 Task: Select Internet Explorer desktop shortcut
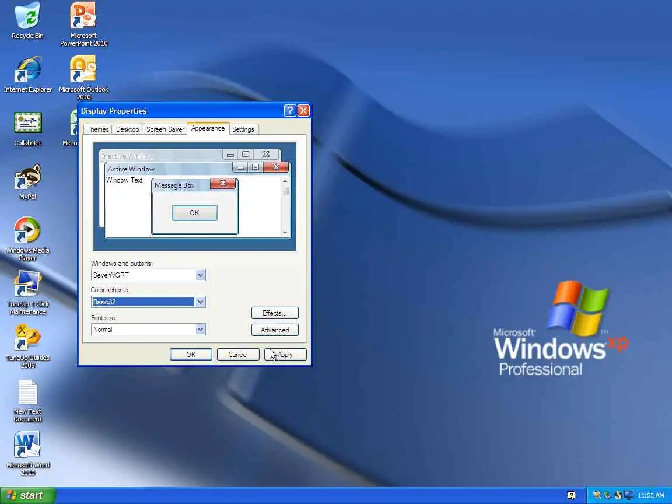(x=28, y=74)
